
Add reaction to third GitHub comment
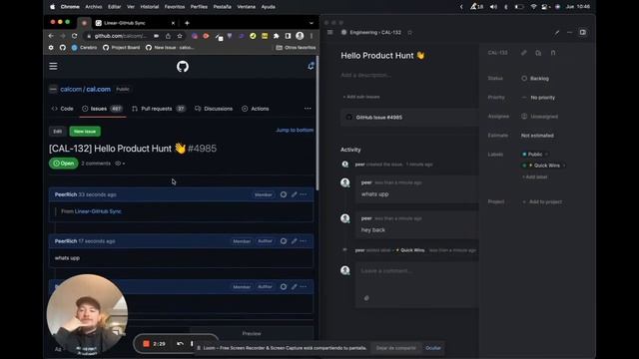click(x=284, y=286)
